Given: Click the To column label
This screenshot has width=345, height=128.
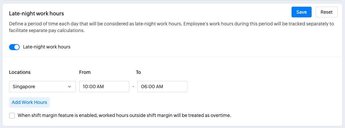Looking at the screenshot, I should (138, 72).
